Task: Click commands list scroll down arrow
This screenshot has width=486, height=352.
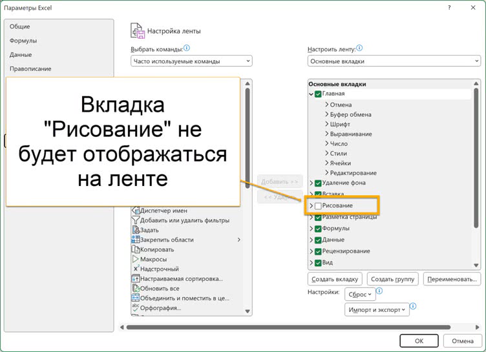Action: [248, 311]
